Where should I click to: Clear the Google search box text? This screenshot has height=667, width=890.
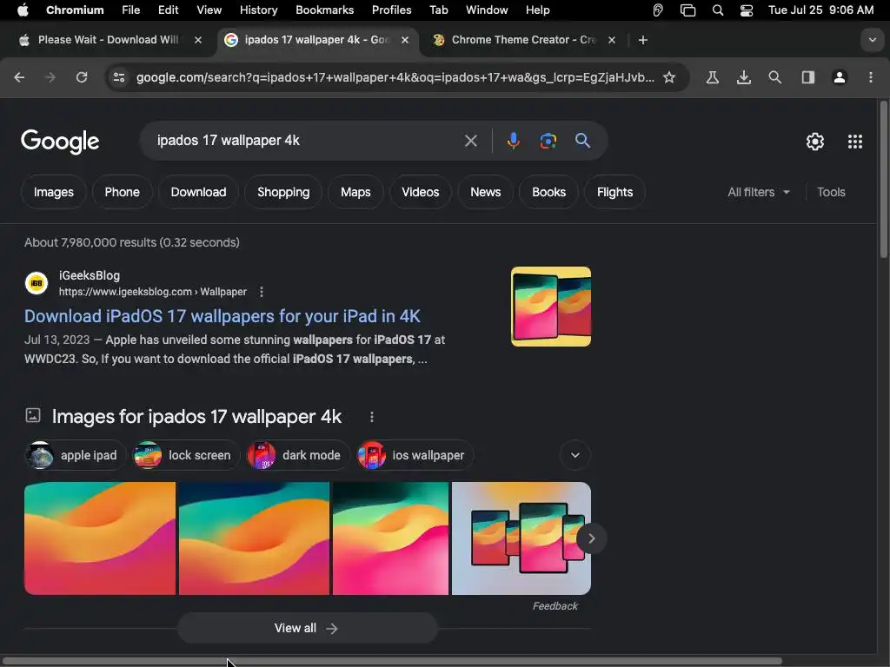(470, 141)
